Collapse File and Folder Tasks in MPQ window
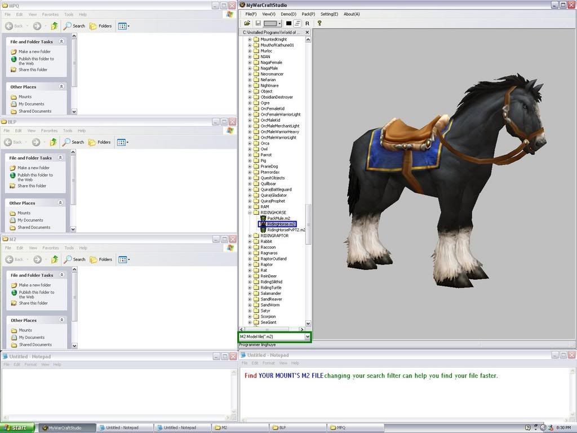This screenshot has height=433, width=577. pos(61,42)
